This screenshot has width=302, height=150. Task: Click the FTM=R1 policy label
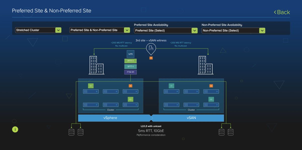click(x=130, y=72)
